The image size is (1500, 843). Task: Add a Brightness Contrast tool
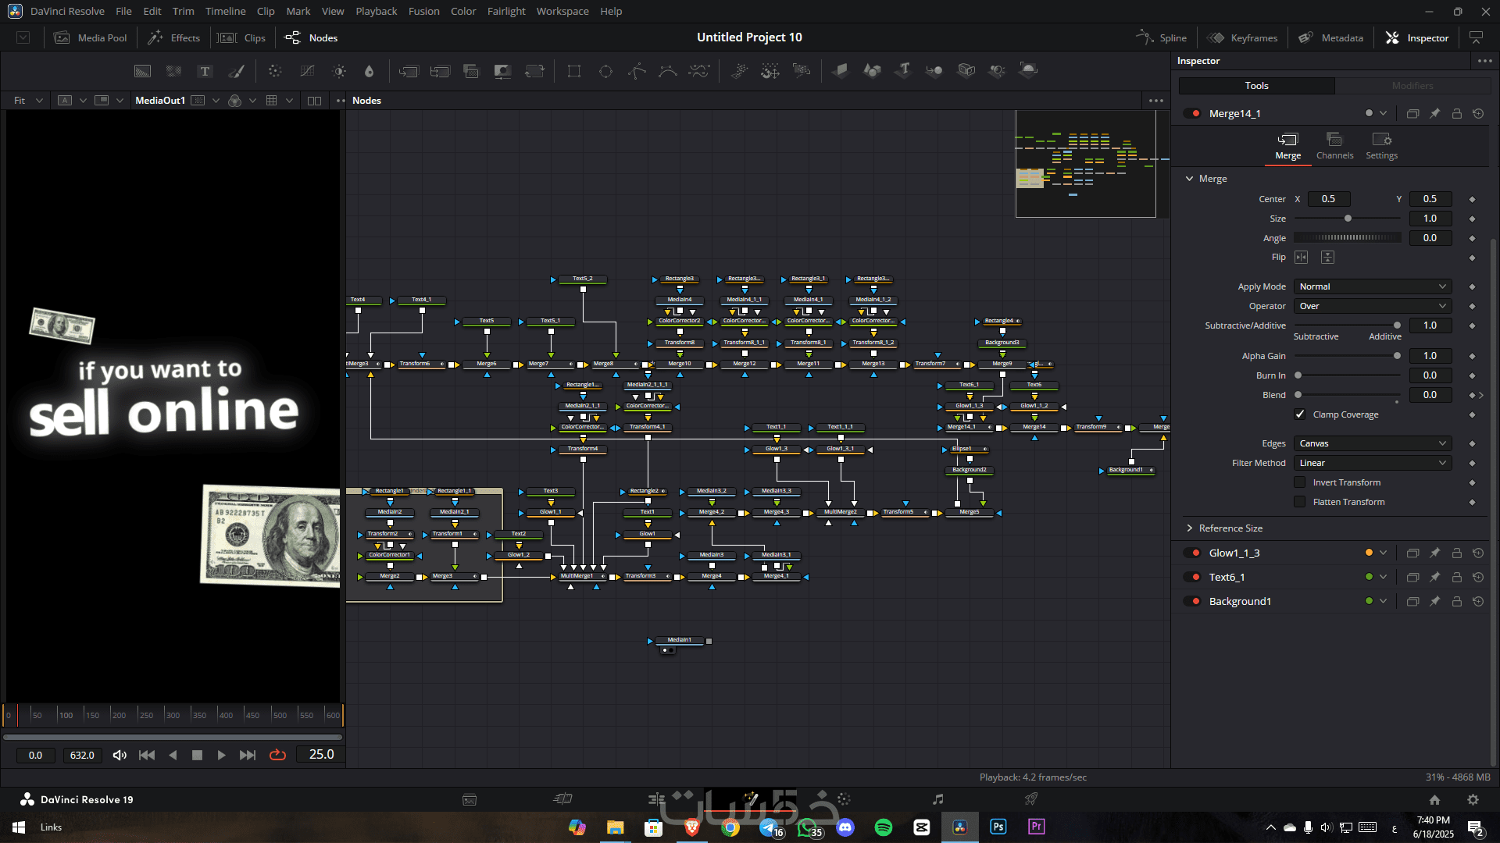[x=339, y=71]
